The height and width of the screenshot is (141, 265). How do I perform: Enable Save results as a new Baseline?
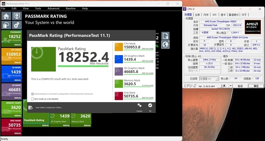click(32, 99)
